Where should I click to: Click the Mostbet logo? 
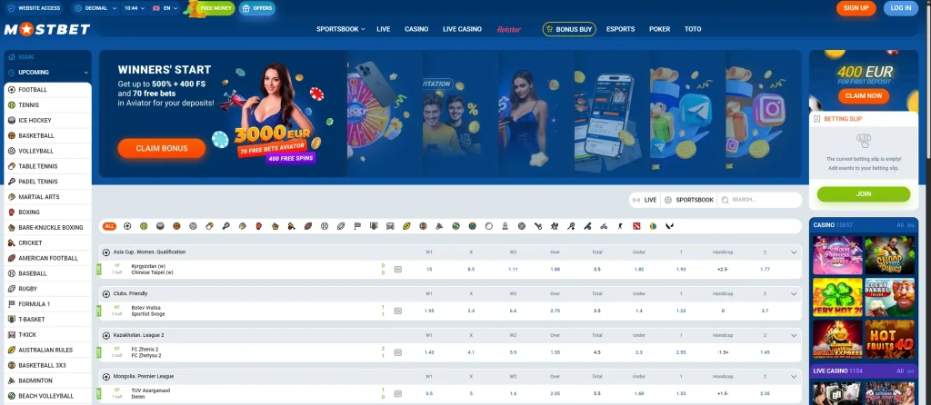47,30
